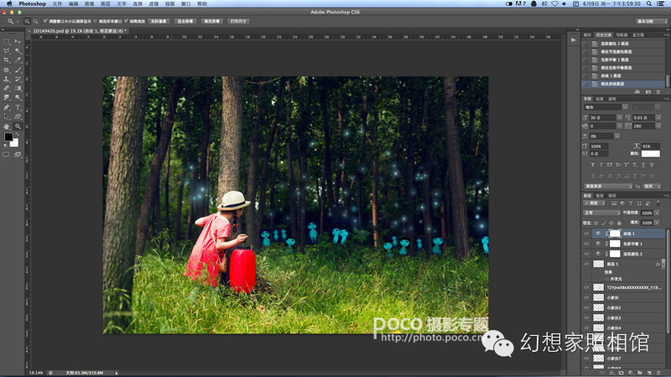
Task: Click the 填充屏幕 button
Action: coord(212,22)
